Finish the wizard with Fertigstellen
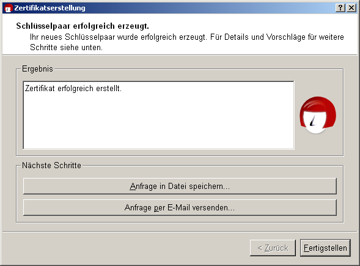360x266 pixels. coord(325,248)
